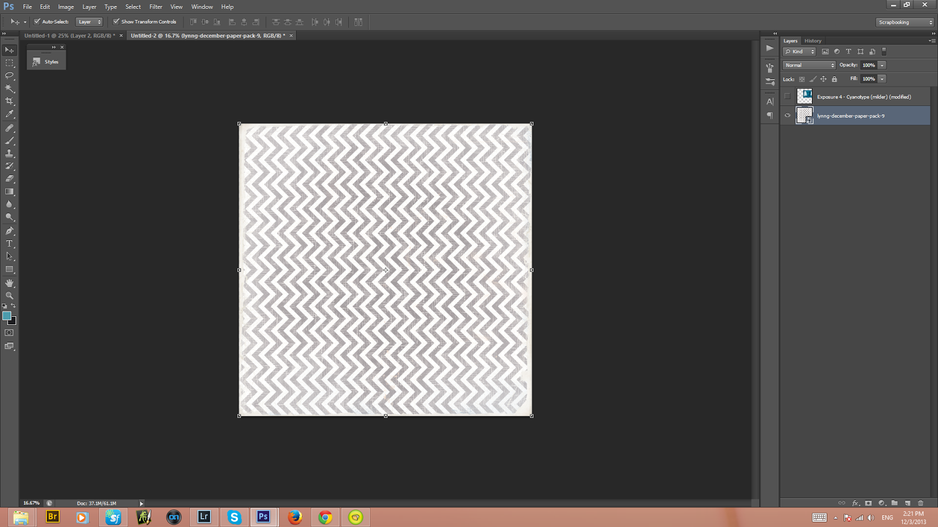This screenshot has height=527, width=938.
Task: Open the Normal blend mode dropdown
Action: 809,65
